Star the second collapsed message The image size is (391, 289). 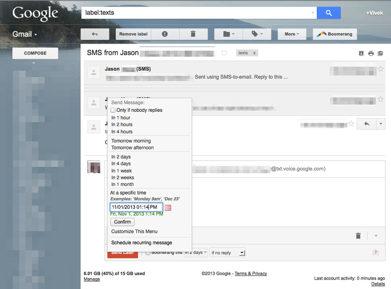click(381, 99)
